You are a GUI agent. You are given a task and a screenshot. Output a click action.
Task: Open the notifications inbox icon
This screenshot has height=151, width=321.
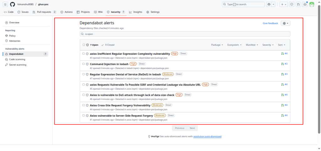point(305,4)
